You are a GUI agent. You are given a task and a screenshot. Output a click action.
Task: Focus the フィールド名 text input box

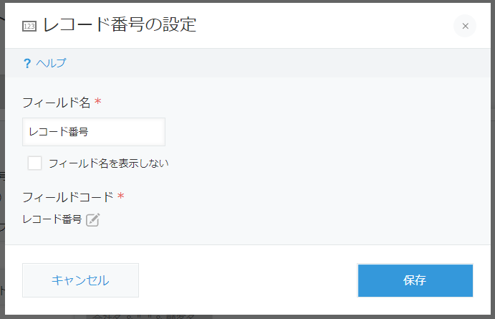[x=94, y=132]
